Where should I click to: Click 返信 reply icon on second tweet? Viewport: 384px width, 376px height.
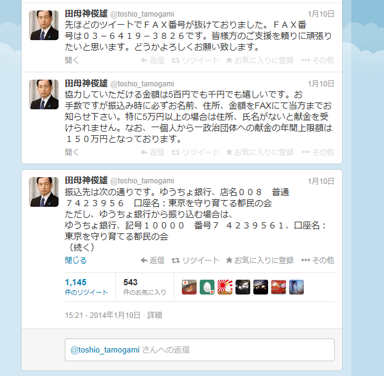click(152, 152)
